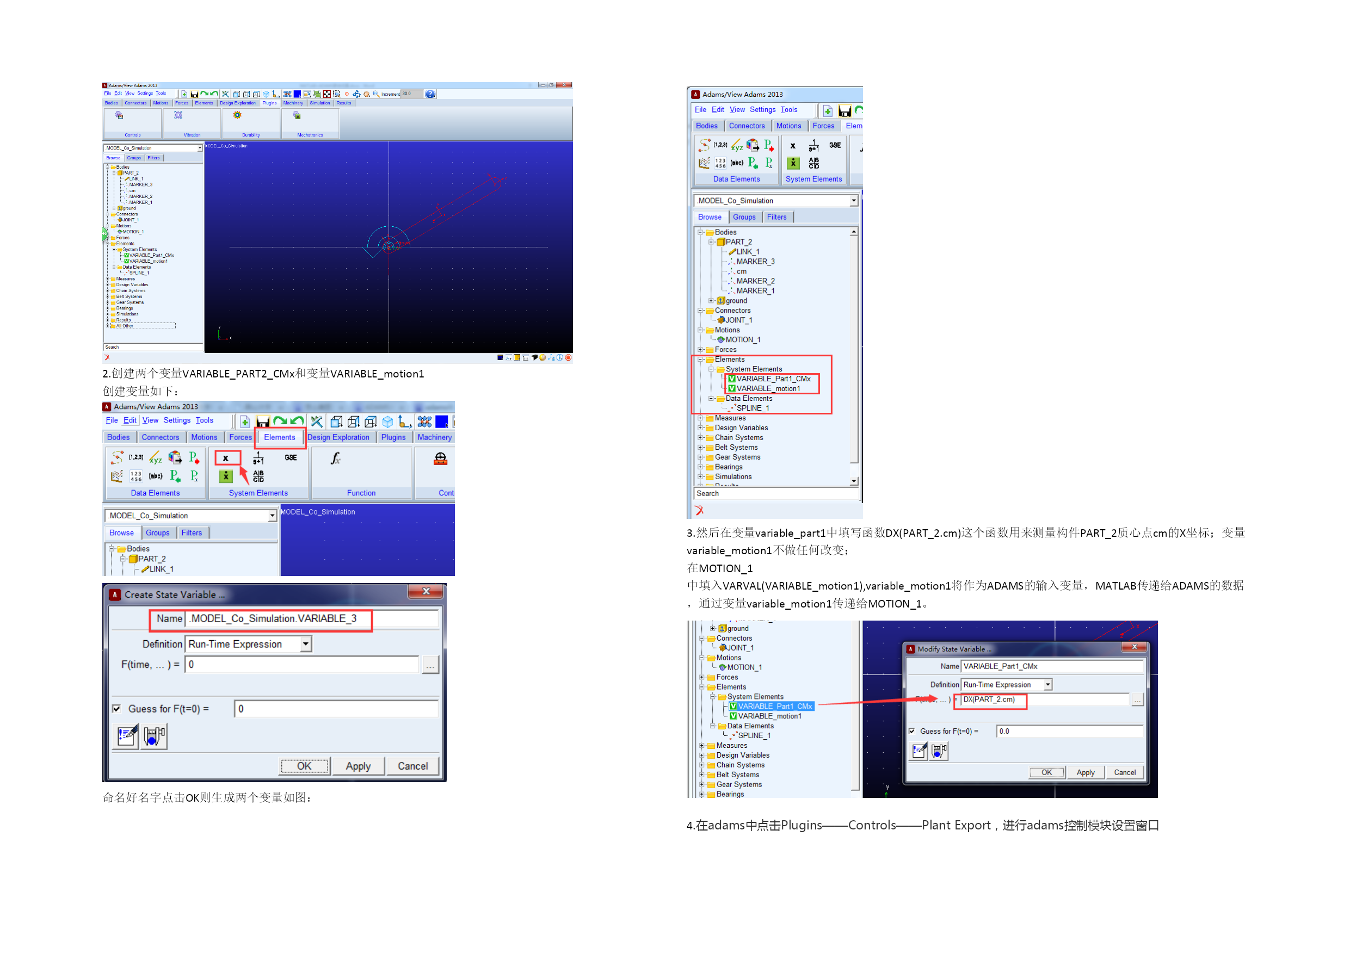Click GSE icon in left Elements ribbon screenshot
This screenshot has width=1350, height=954.
(291, 457)
